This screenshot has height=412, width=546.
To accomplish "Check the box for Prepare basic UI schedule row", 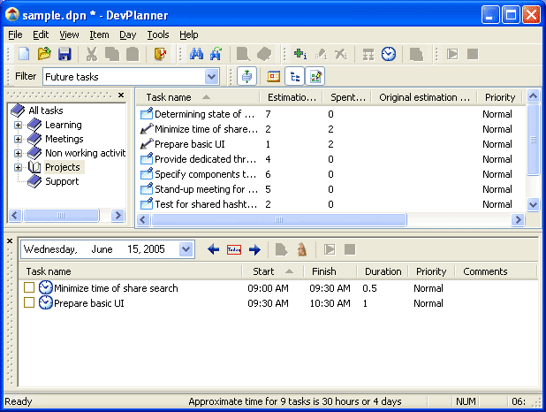I will [x=29, y=302].
